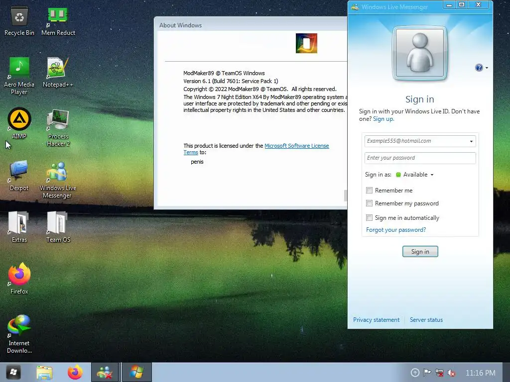Close the Windows Live Messenger window
The height and width of the screenshot is (382, 510).
478,5
